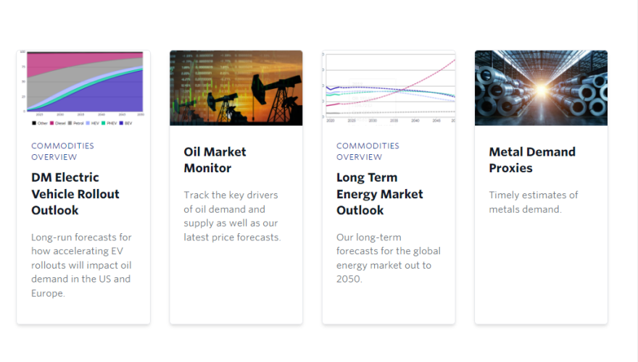The image size is (638, 362).
Task: Open the Oil Market Monitor title link
Action: [215, 160]
